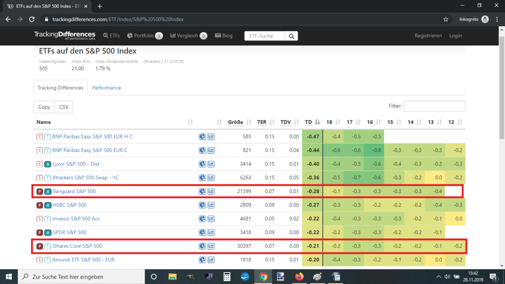Select the Tracking Differences tab
505x284 pixels.
(60, 88)
